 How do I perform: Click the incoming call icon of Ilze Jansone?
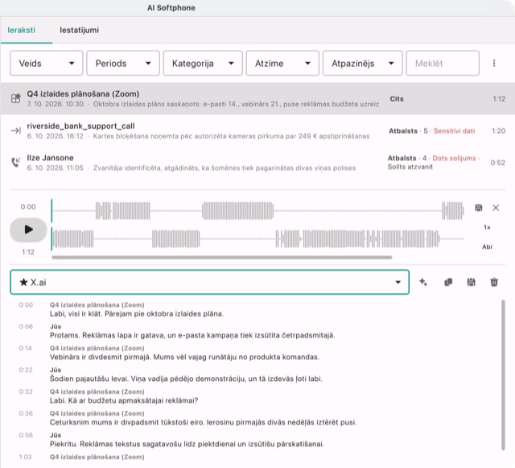[16, 162]
